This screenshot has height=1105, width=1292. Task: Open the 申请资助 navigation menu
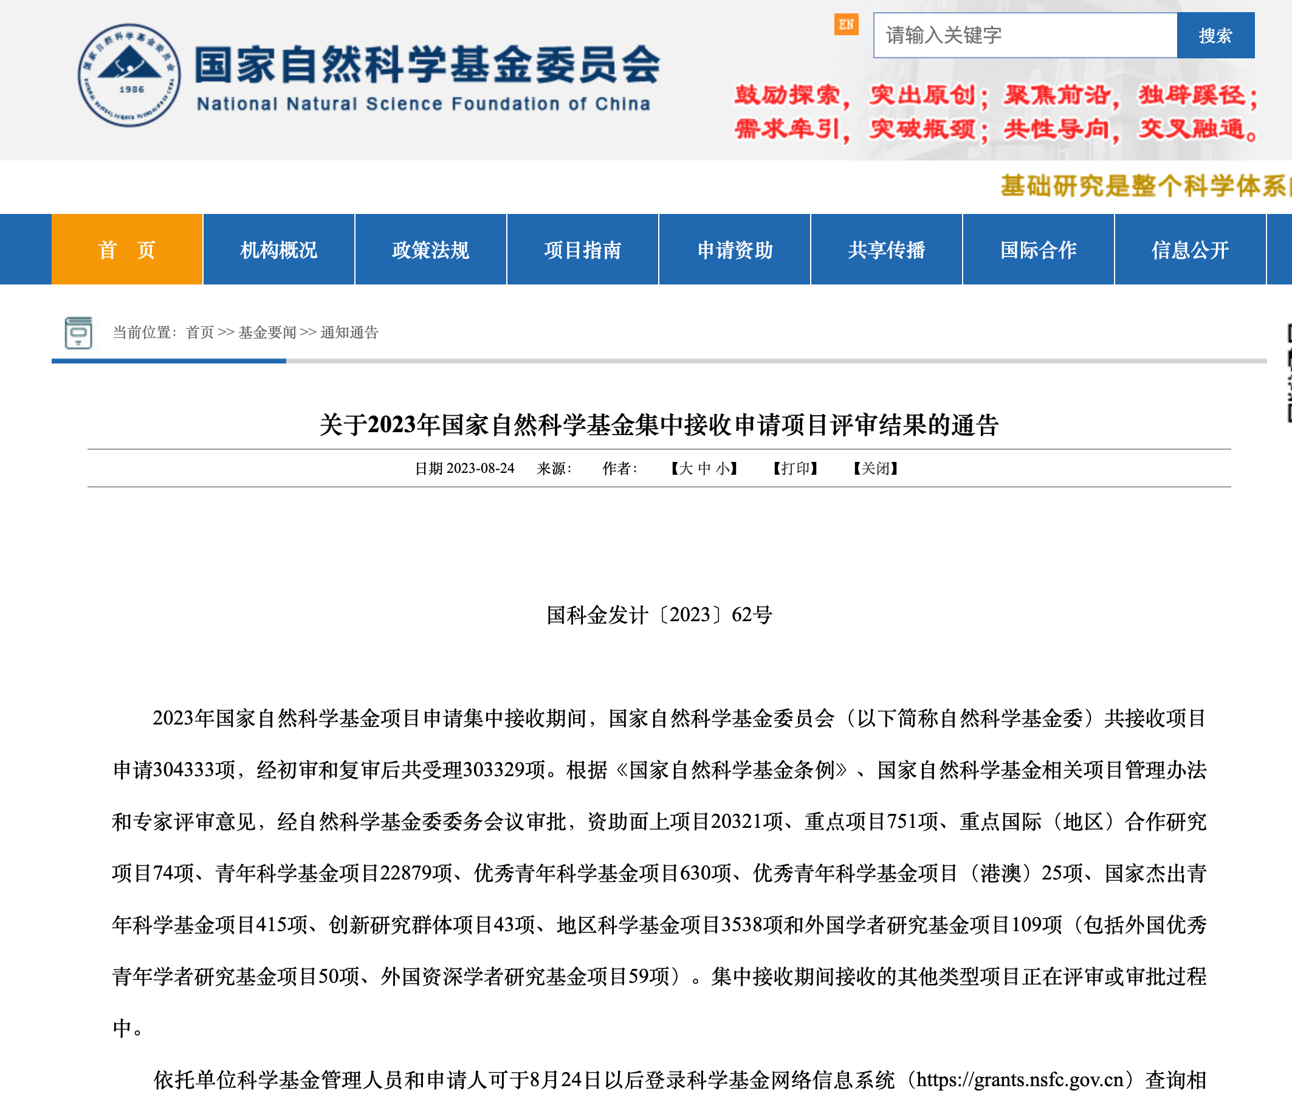point(735,249)
